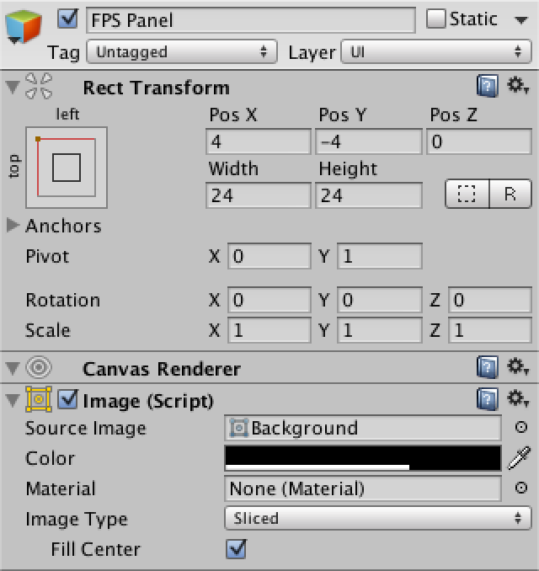Toggle blueprint mode button
Image resolution: width=539 pixels, height=571 pixels.
pyautogui.click(x=467, y=195)
